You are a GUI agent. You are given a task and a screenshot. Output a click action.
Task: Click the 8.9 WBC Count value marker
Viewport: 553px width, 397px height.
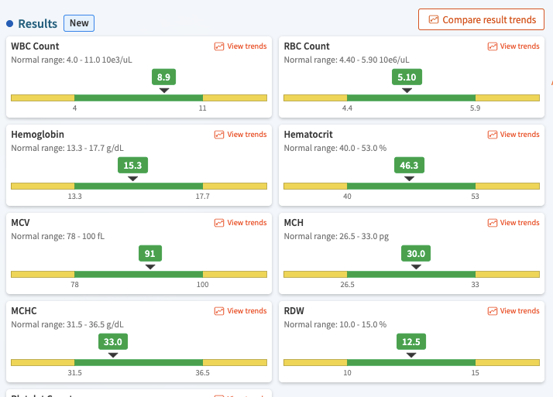pyautogui.click(x=163, y=77)
